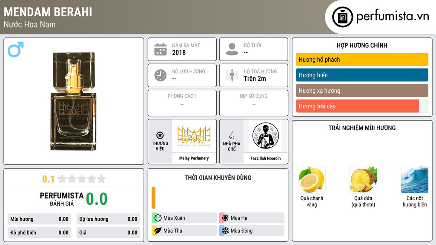
Task: Click the Phong cách panel
Action: (x=182, y=103)
